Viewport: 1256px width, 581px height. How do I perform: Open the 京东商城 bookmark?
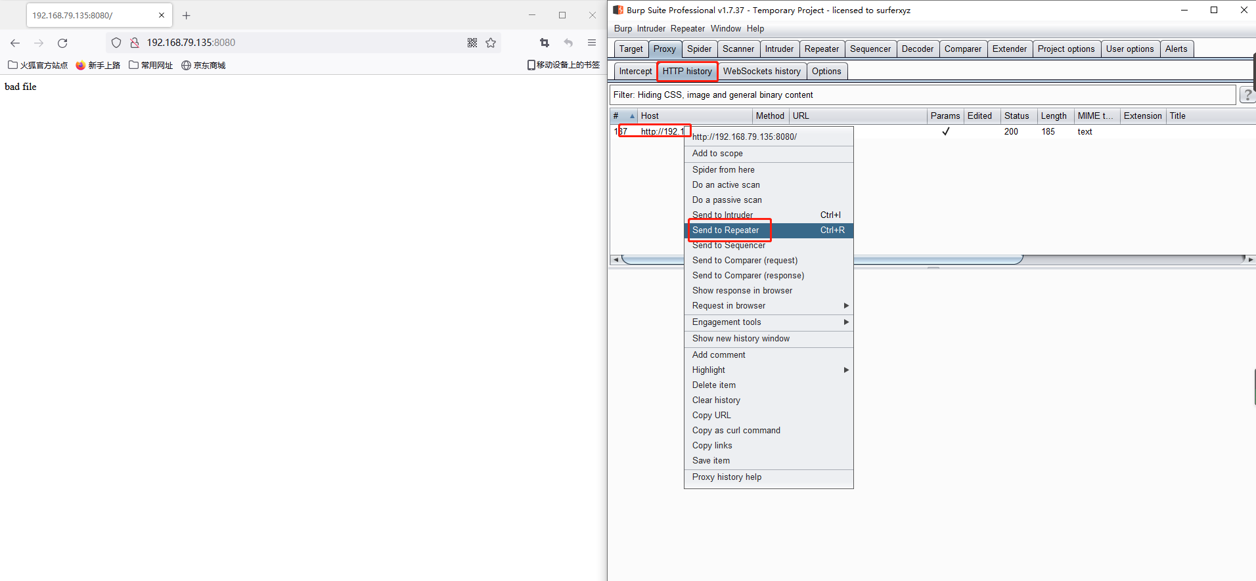click(x=204, y=65)
